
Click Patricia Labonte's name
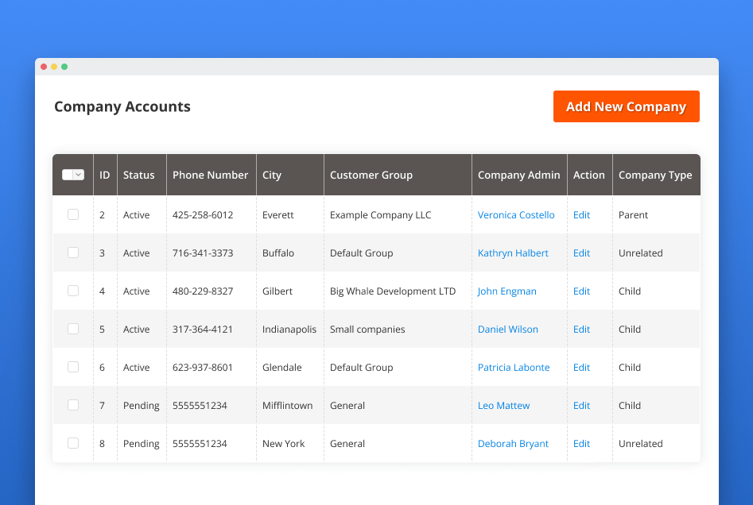[x=514, y=367]
